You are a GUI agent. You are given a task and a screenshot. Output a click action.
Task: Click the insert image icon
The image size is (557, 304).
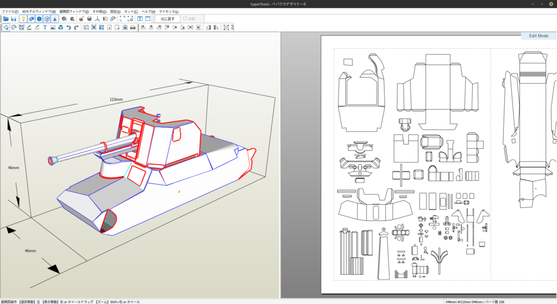tap(53, 28)
